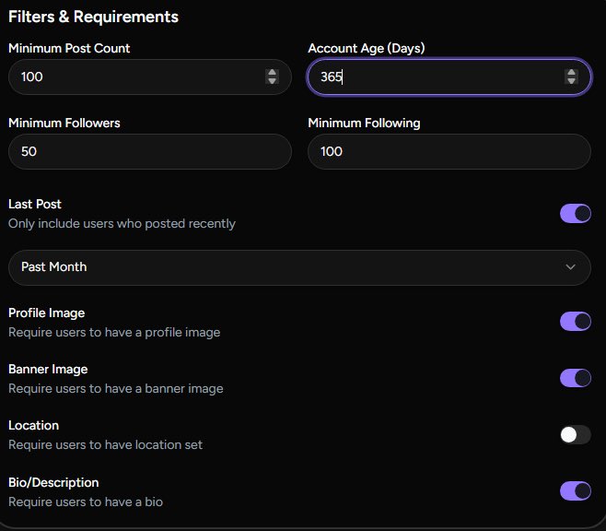Select the Minimum Followers input box
The height and width of the screenshot is (531, 606).
point(149,152)
